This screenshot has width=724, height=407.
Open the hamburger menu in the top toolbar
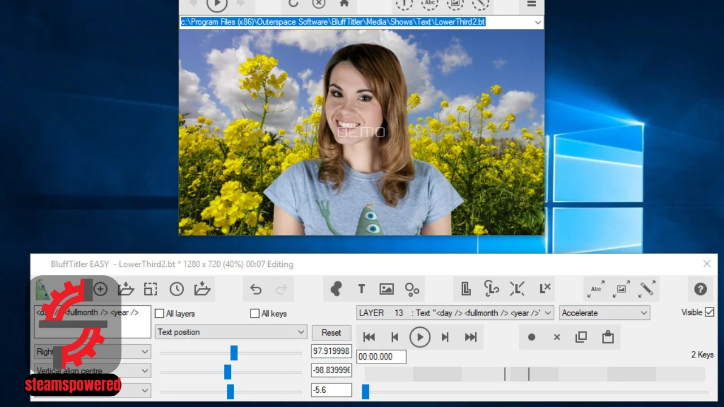pyautogui.click(x=531, y=3)
